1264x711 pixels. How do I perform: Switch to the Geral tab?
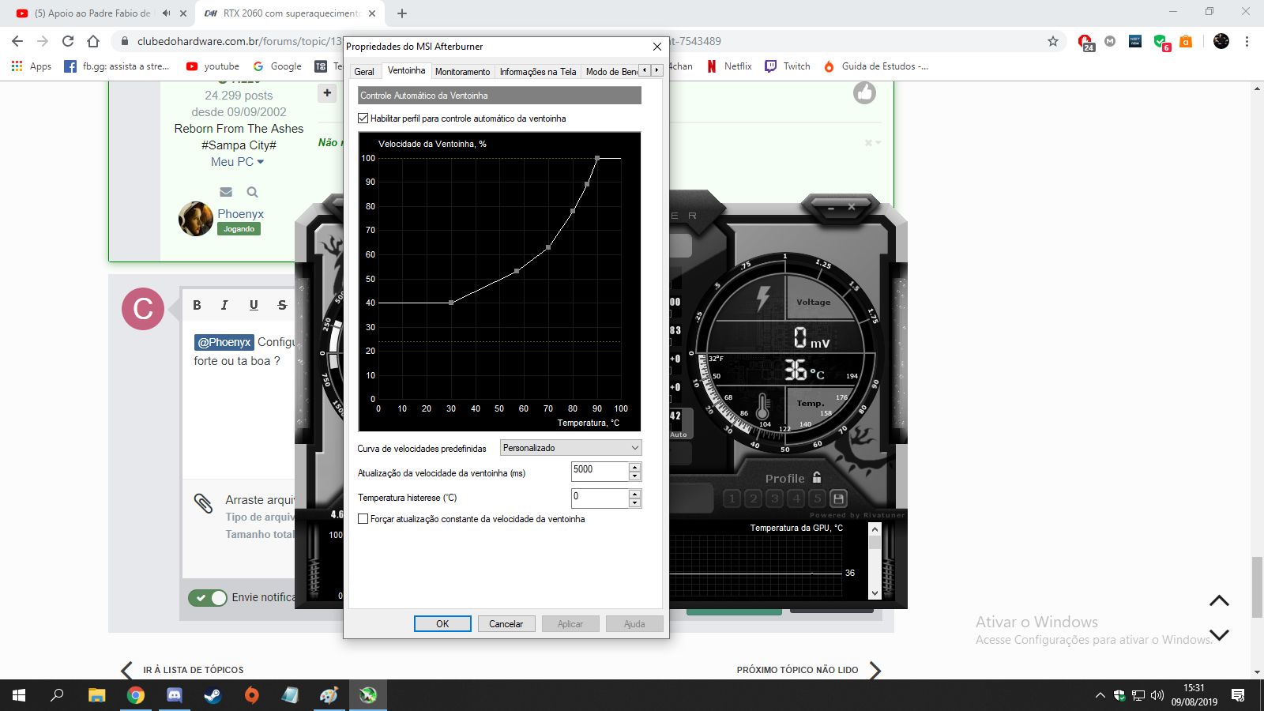tap(364, 72)
